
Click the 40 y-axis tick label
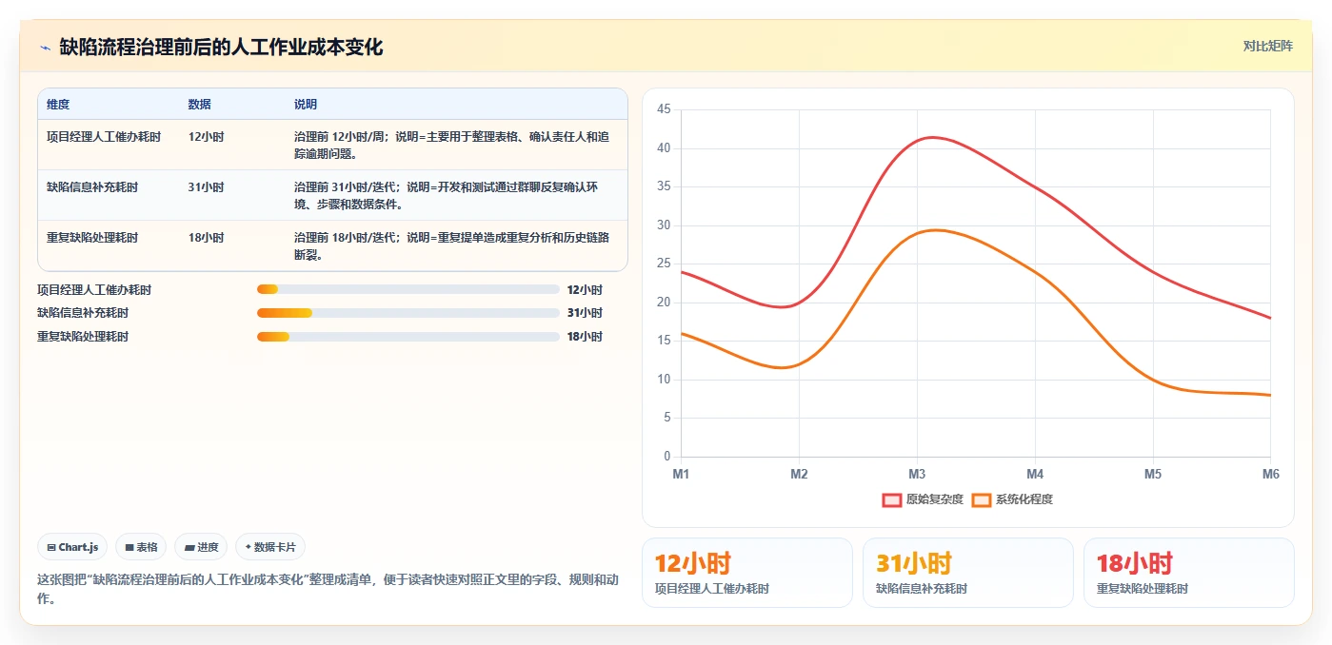(x=664, y=148)
